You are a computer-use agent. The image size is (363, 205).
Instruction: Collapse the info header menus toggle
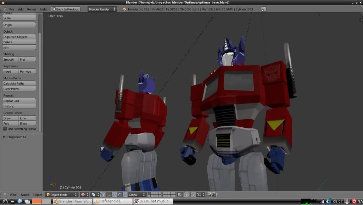(x=5, y=9)
